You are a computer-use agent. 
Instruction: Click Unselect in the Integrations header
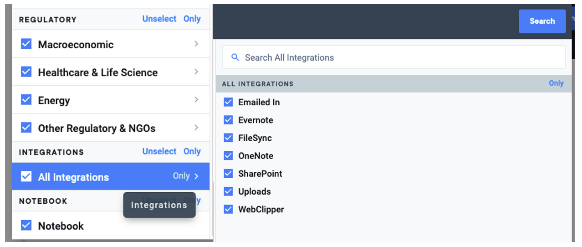point(159,151)
